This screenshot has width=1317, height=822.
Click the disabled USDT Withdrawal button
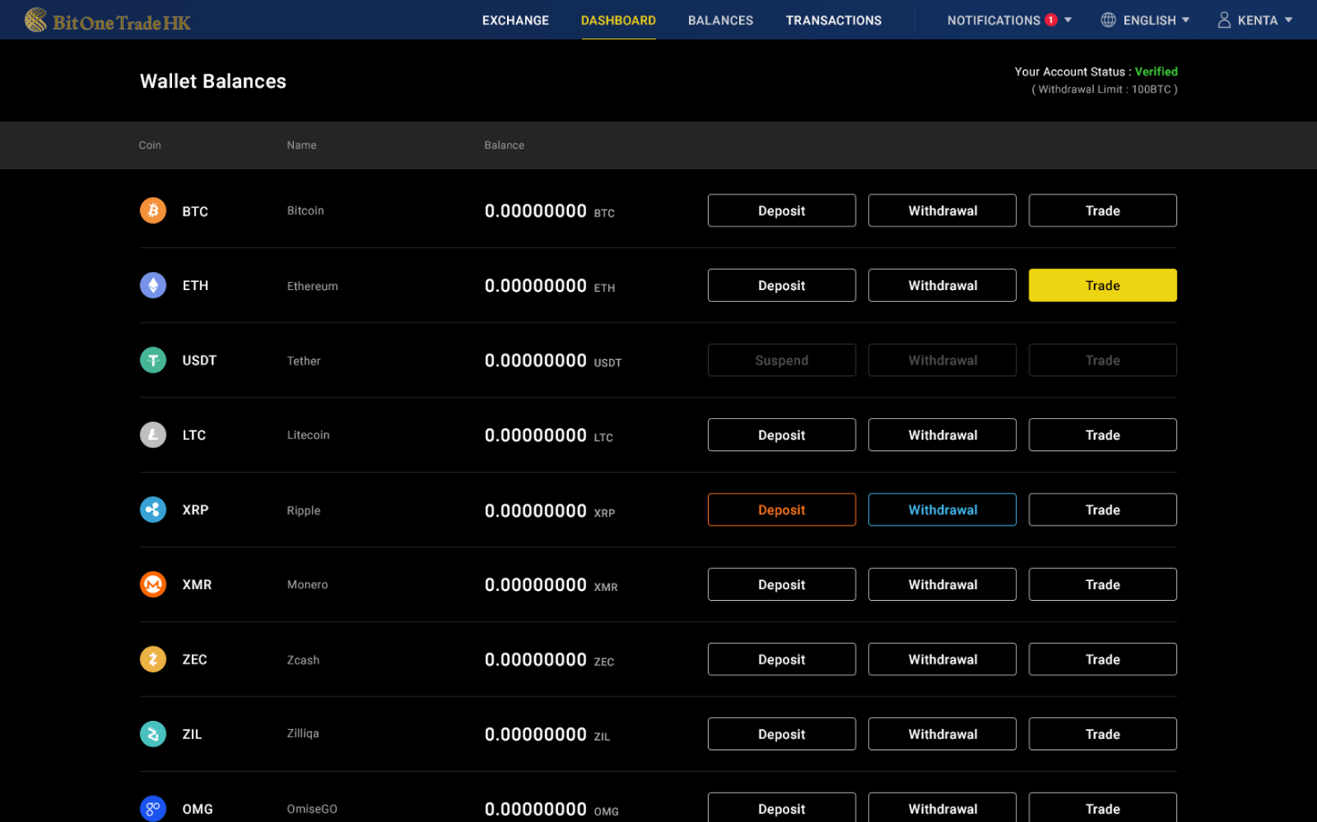click(943, 360)
